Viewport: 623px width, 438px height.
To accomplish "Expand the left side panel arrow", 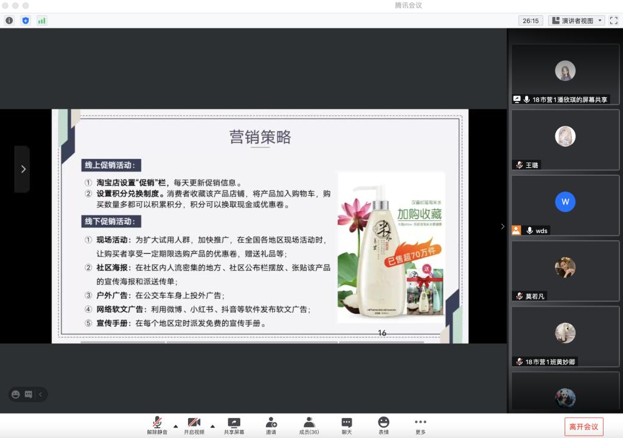I will pyautogui.click(x=23, y=169).
